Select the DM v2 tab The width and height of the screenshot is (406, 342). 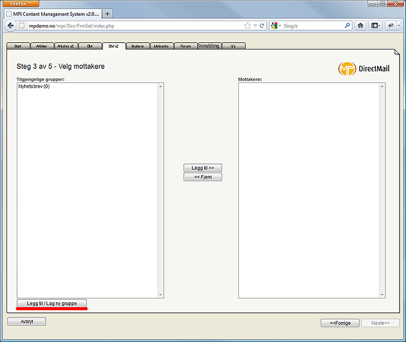pyautogui.click(x=114, y=46)
